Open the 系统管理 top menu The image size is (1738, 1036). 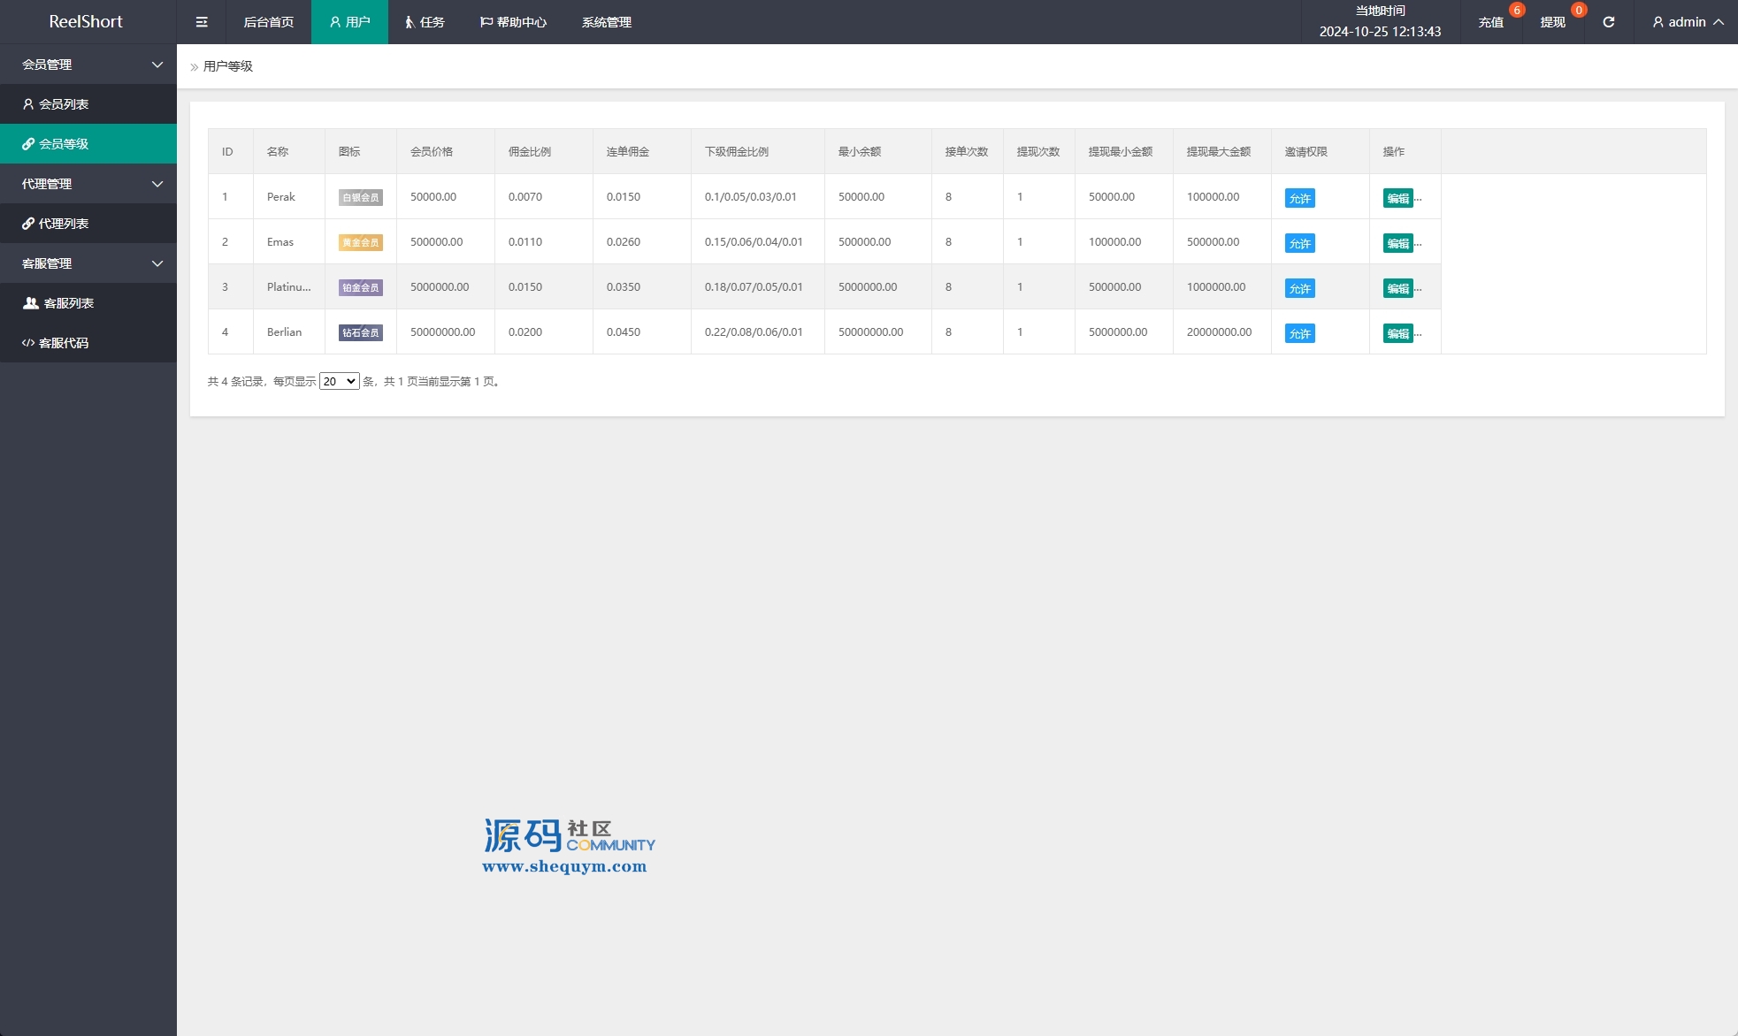(x=606, y=22)
